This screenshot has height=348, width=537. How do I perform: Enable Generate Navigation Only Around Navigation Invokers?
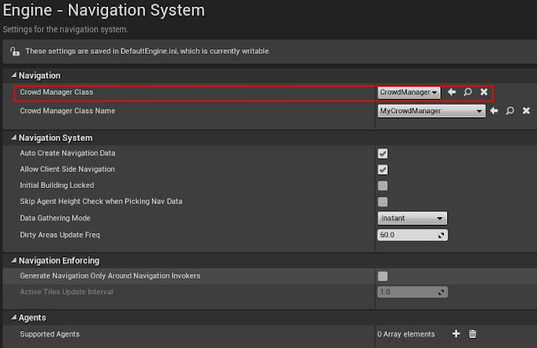click(383, 276)
